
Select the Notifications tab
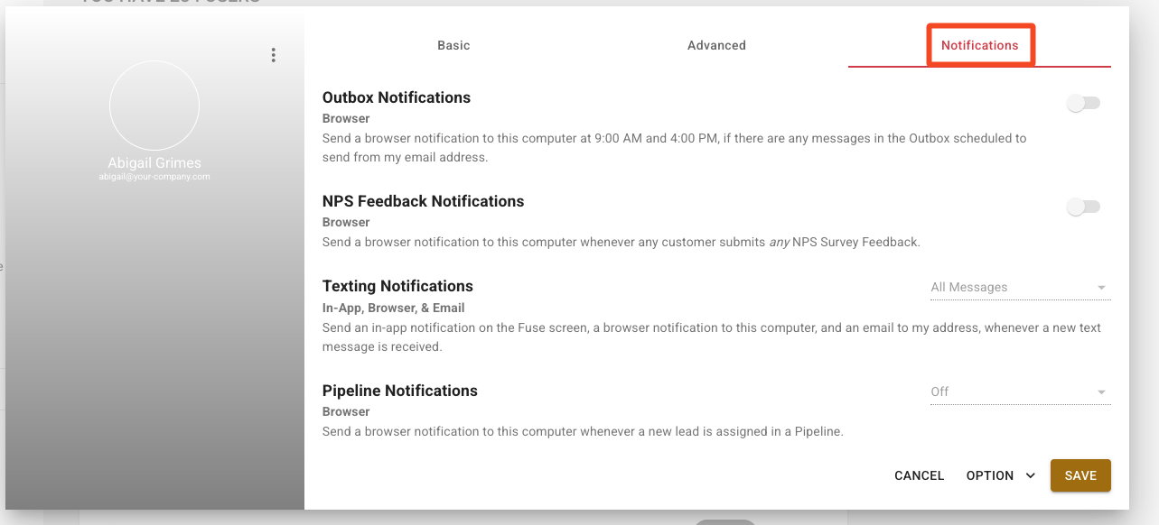980,45
